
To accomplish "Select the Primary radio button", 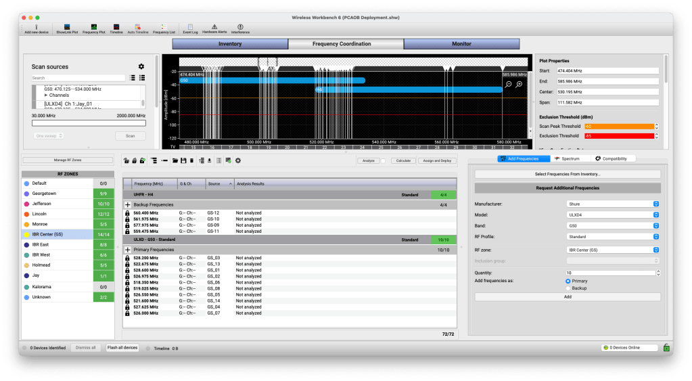I will (x=568, y=281).
